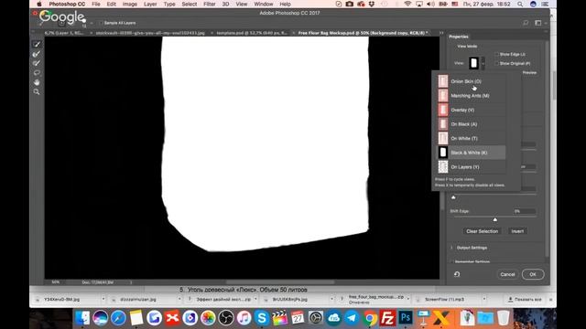Enable Show Original checkbox

[496, 64]
